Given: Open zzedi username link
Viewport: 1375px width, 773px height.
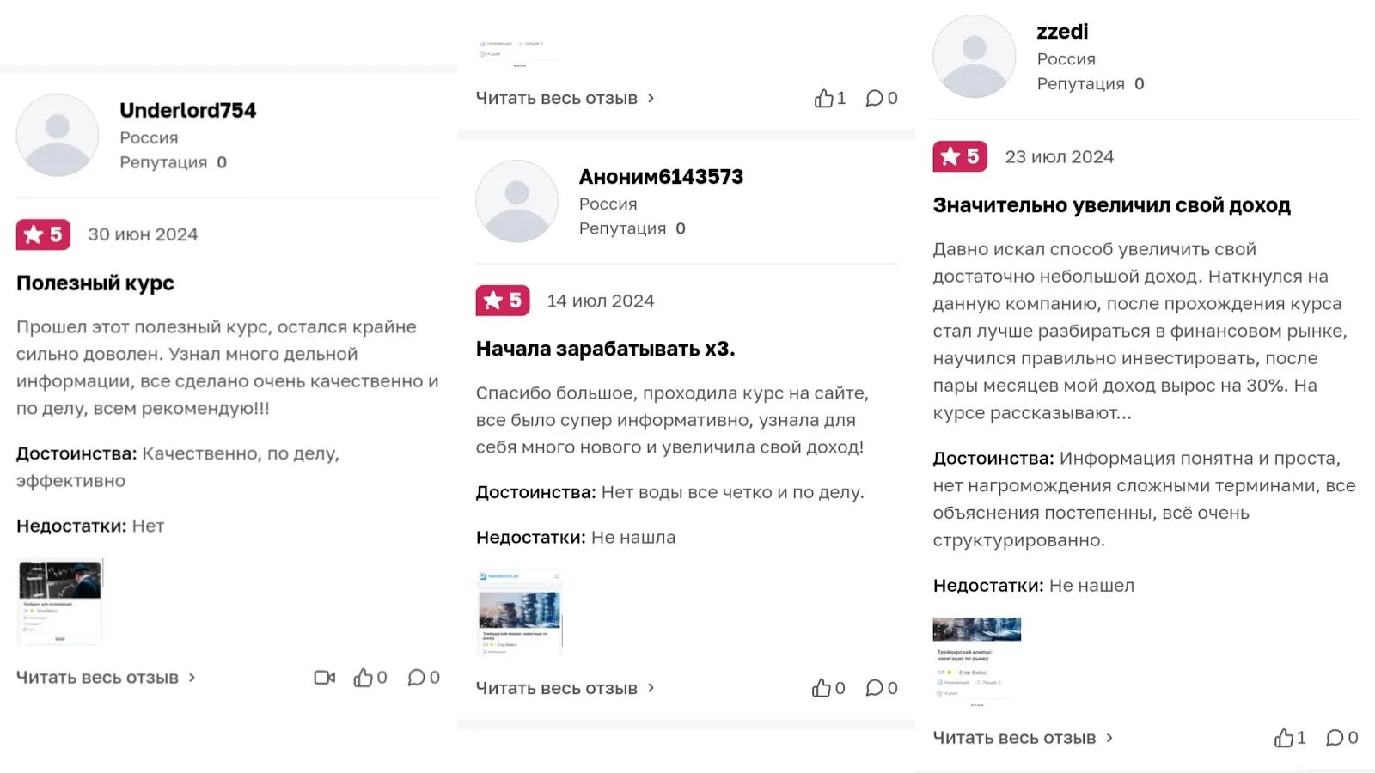Looking at the screenshot, I should [1062, 32].
